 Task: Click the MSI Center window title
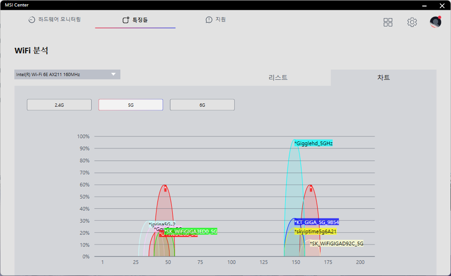(17, 5)
